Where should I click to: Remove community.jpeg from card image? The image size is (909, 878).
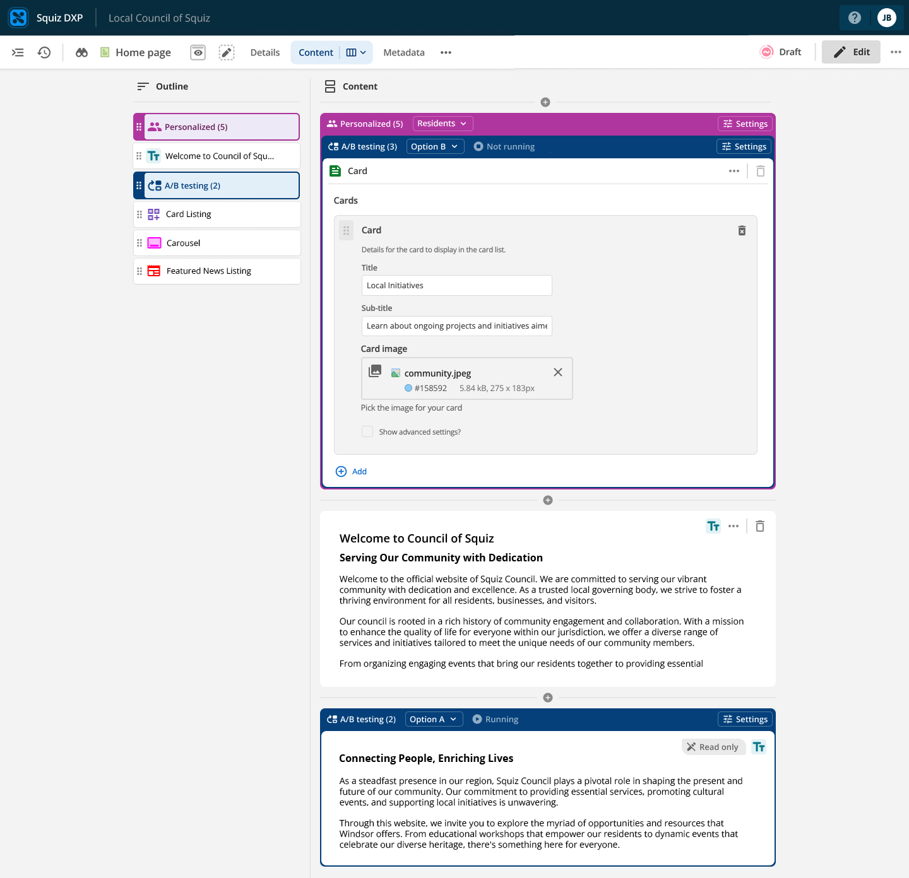[557, 372]
